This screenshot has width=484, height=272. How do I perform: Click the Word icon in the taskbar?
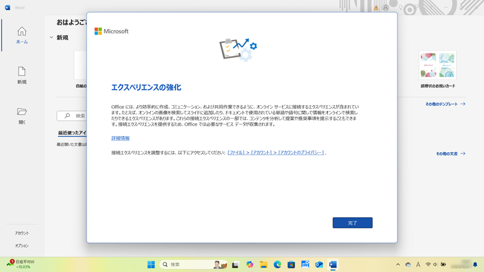point(333,264)
